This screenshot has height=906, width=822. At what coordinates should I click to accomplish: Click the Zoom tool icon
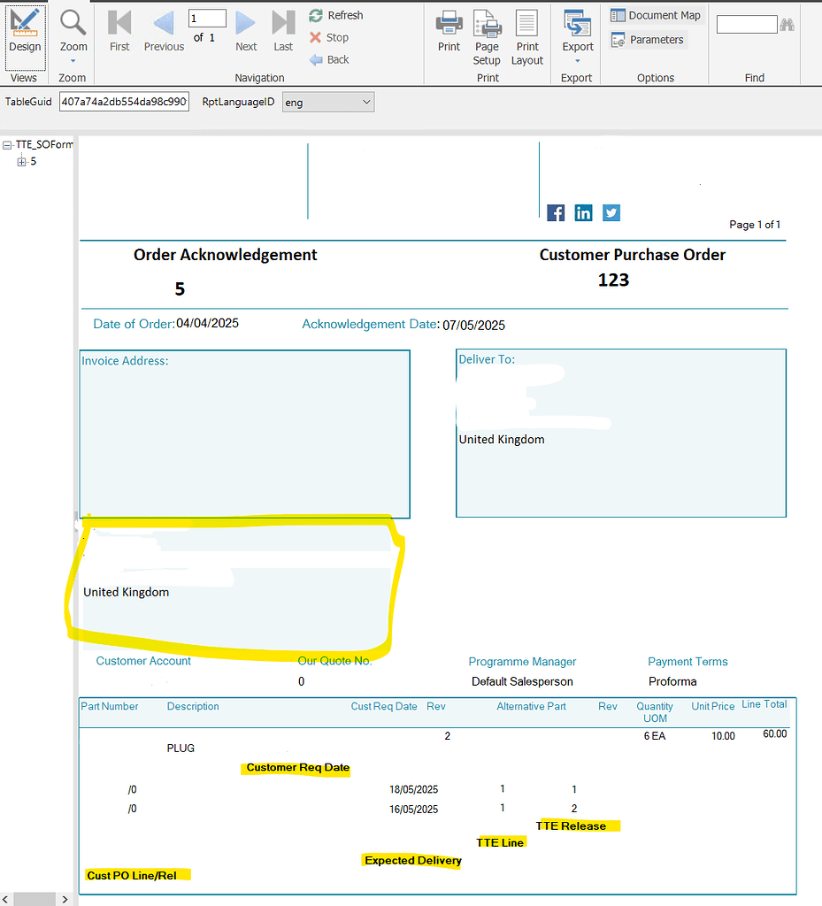coord(73,28)
